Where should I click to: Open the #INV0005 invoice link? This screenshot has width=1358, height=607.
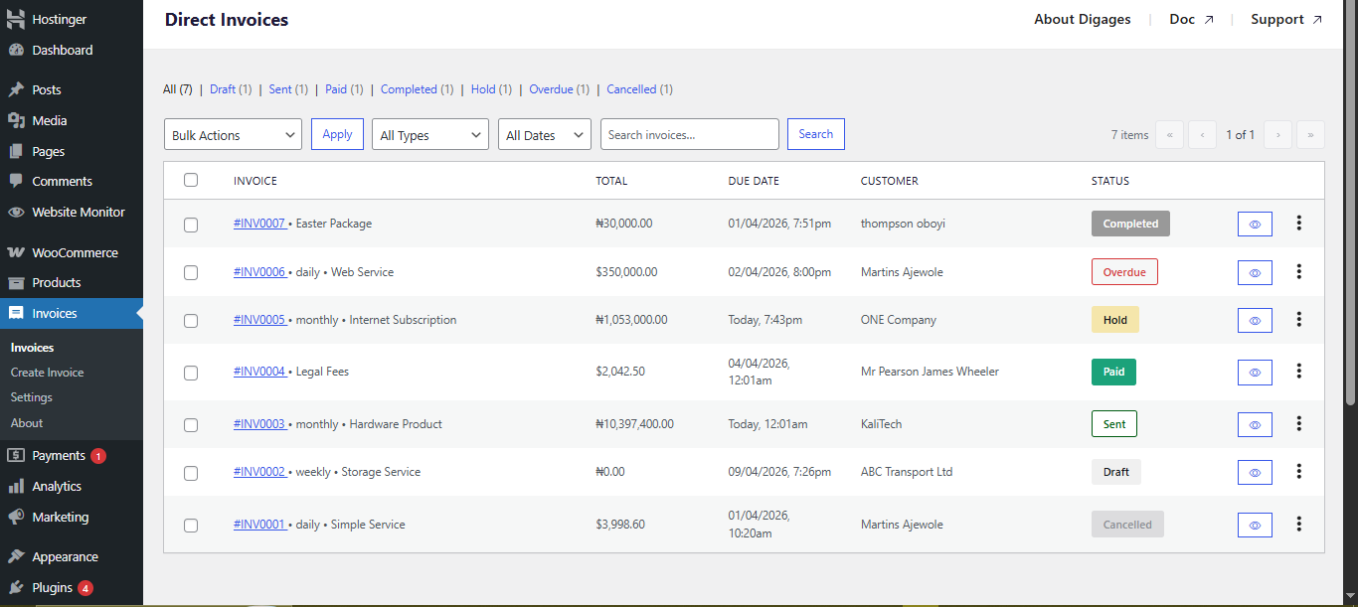(x=259, y=320)
